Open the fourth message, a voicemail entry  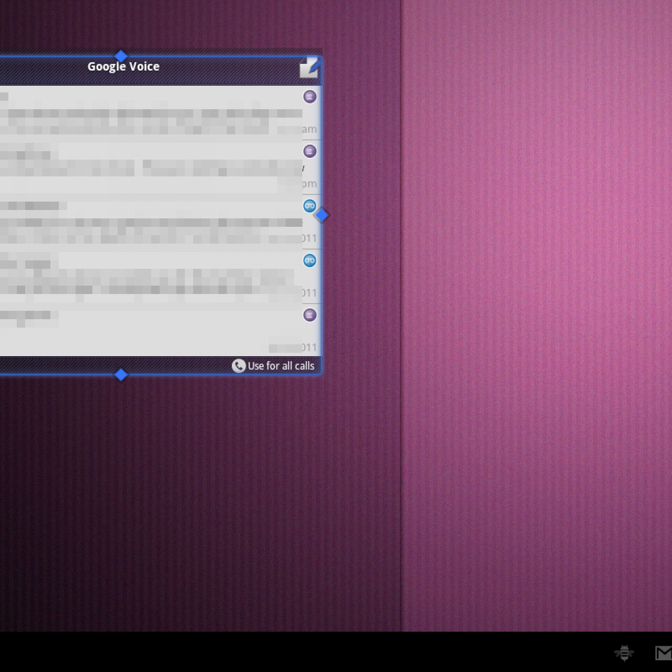coord(146,277)
